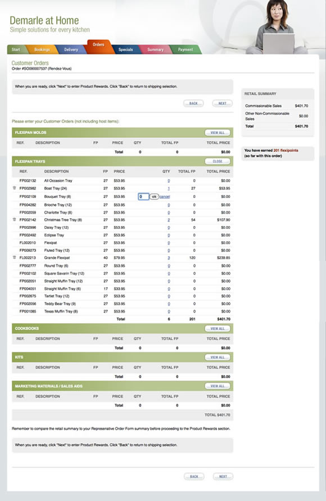This screenshot has width=326, height=501.
Task: Click the top Back button
Action: point(193,103)
